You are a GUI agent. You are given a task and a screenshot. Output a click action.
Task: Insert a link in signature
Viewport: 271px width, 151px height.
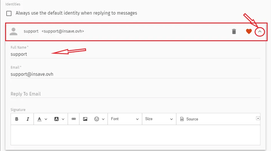(74, 119)
